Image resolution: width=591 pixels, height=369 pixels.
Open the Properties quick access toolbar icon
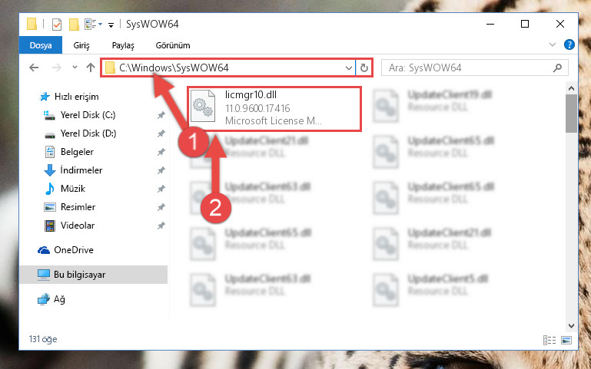pos(57,25)
